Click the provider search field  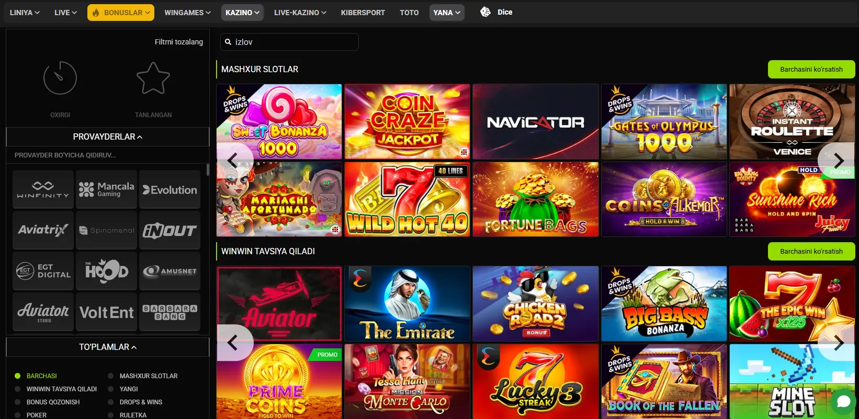click(107, 155)
